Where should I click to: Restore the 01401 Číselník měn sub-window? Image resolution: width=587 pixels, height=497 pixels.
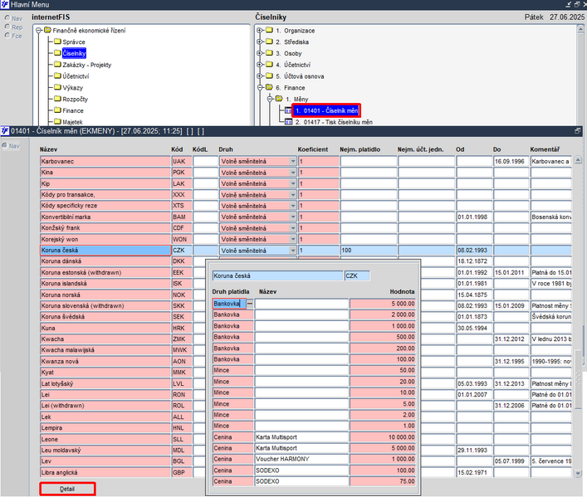(x=578, y=130)
